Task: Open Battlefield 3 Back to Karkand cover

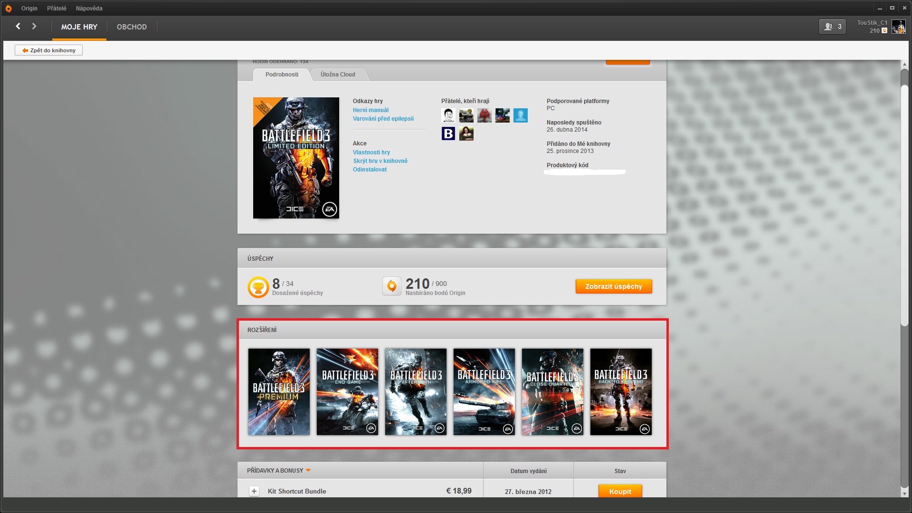Action: 621,392
